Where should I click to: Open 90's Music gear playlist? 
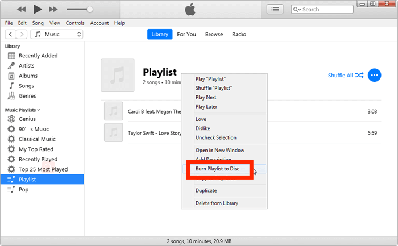(x=11, y=129)
